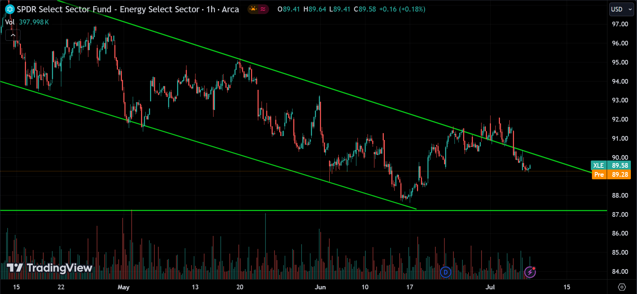This screenshot has width=637, height=294.
Task: Click the pink wave indicator icon
Action: (263, 9)
